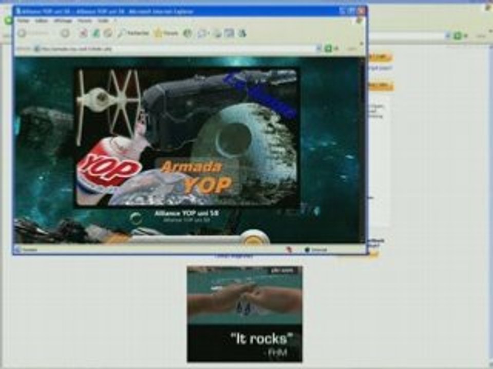Click the page icon beside the URL
This screenshot has width=493, height=369.
37,49
